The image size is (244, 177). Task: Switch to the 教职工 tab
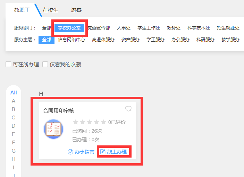22,10
